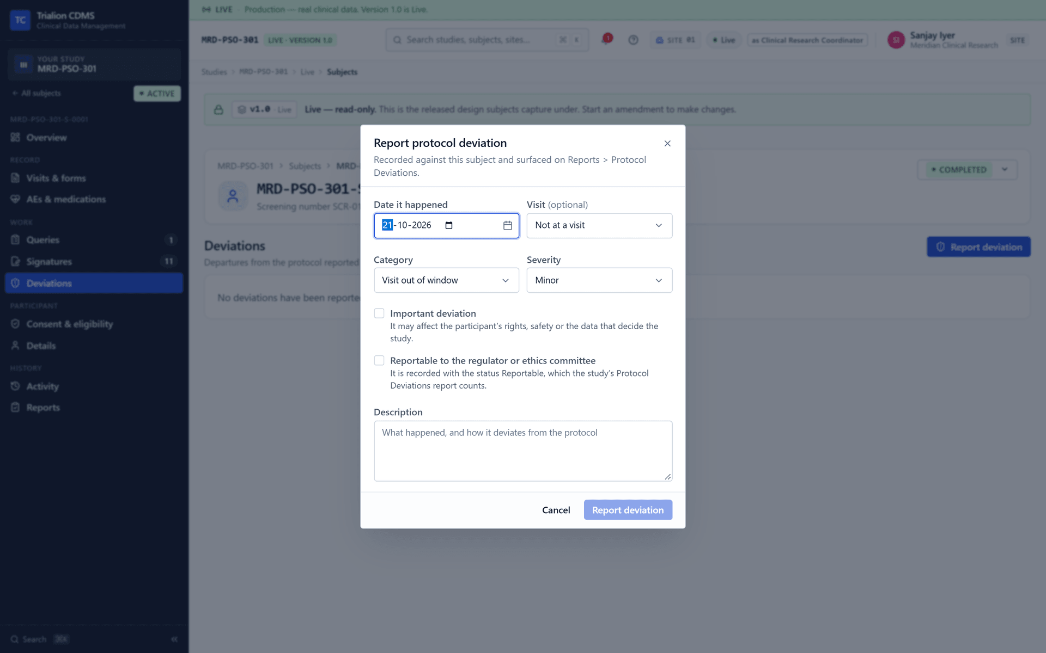
Task: Click the subject avatar icon
Action: pyautogui.click(x=233, y=196)
